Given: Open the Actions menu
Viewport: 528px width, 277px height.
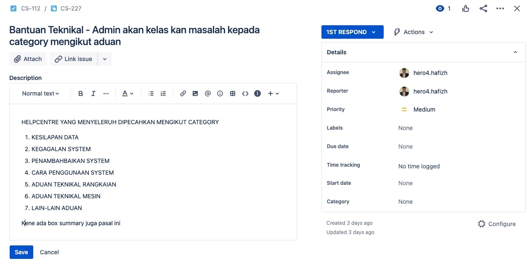Looking at the screenshot, I should [x=413, y=32].
